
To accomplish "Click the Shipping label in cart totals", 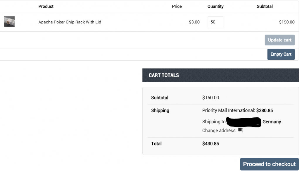I will click(x=160, y=110).
